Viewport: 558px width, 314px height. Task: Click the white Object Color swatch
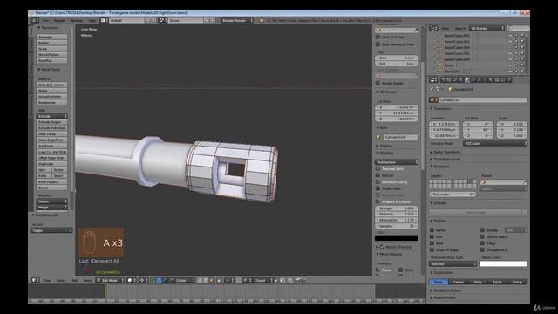point(503,263)
